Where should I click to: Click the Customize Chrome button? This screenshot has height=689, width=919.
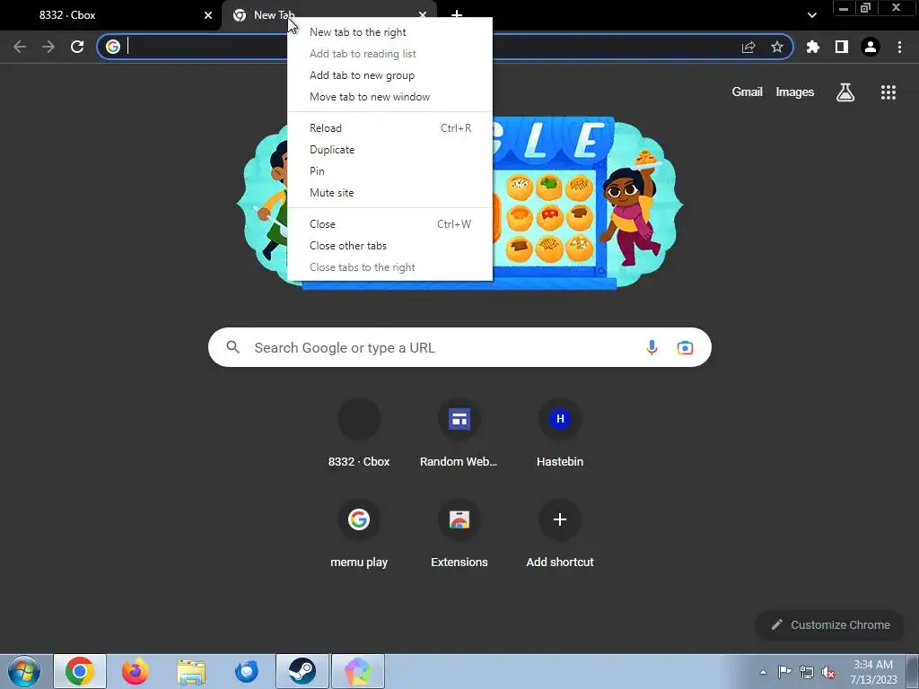tap(830, 624)
